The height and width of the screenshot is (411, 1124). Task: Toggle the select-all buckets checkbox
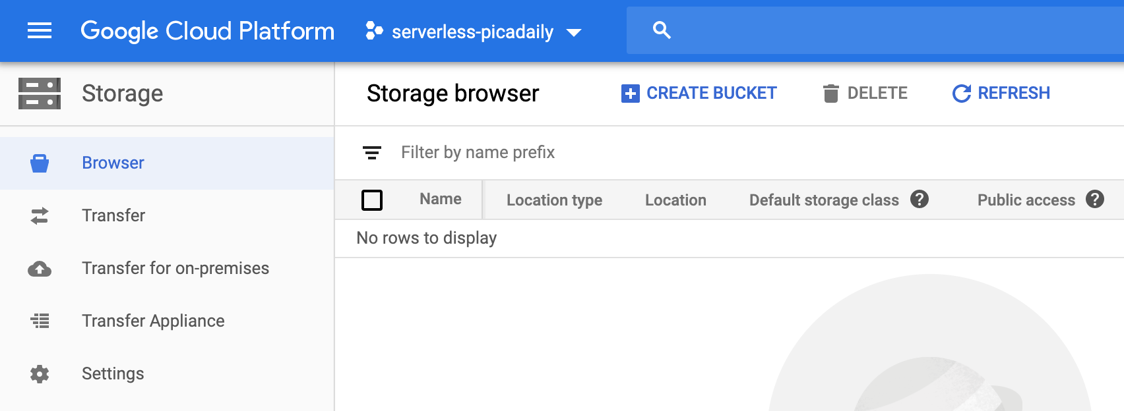[x=372, y=200]
